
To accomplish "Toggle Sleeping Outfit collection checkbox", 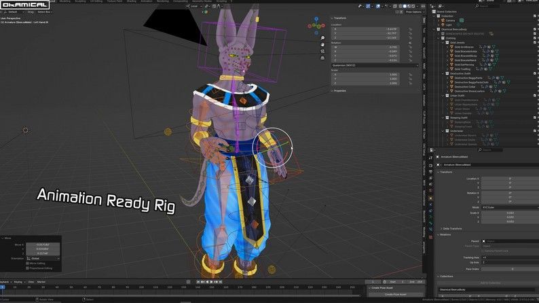I will 535,118.
